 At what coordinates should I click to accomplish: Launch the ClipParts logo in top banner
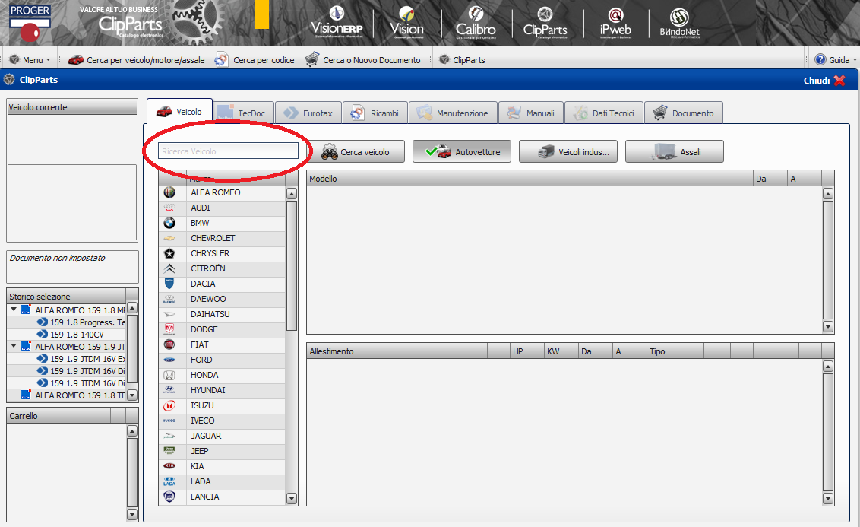pyautogui.click(x=545, y=23)
